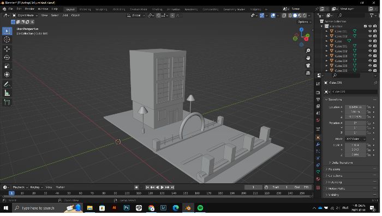The width and height of the screenshot is (382, 216).
Task: Open the File menu
Action: (11, 9)
